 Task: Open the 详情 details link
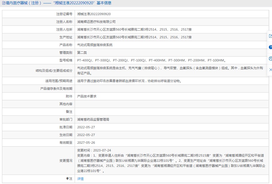click(x=80, y=179)
